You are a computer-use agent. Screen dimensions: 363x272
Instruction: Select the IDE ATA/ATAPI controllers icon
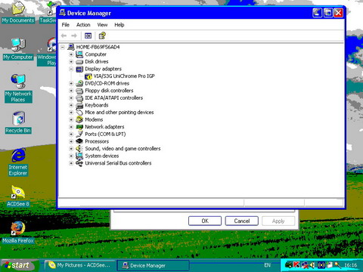point(79,98)
